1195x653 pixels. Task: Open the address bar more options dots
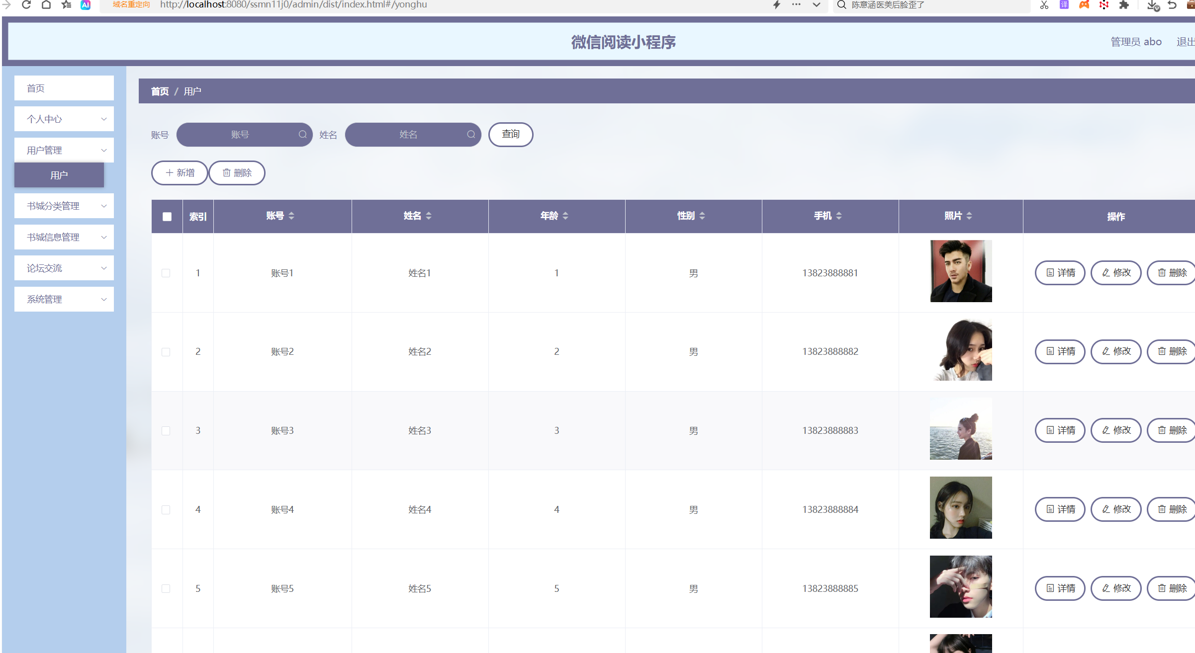pos(796,4)
